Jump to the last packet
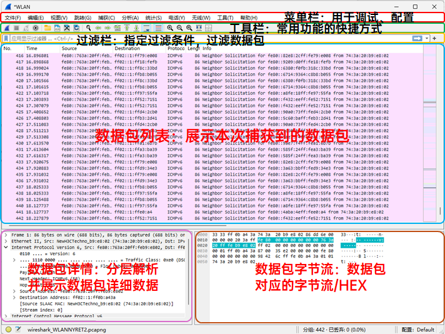 (136, 28)
